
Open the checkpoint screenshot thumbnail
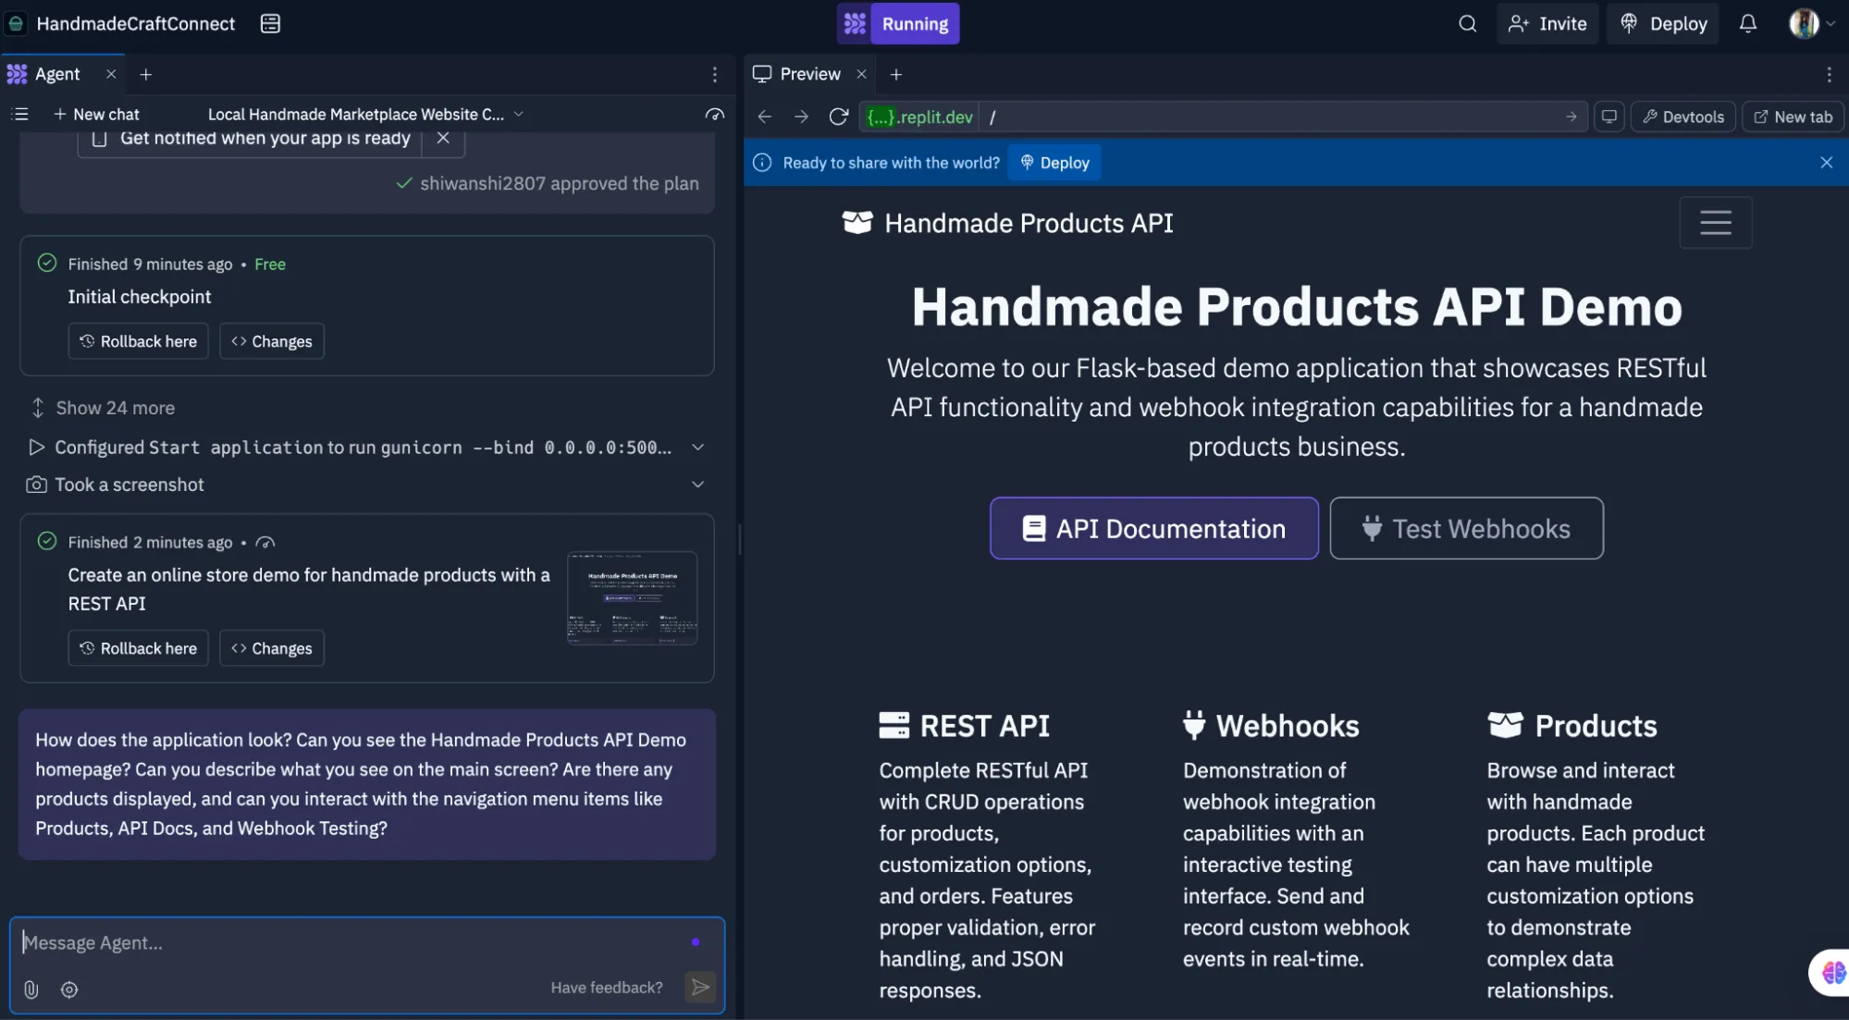click(632, 598)
